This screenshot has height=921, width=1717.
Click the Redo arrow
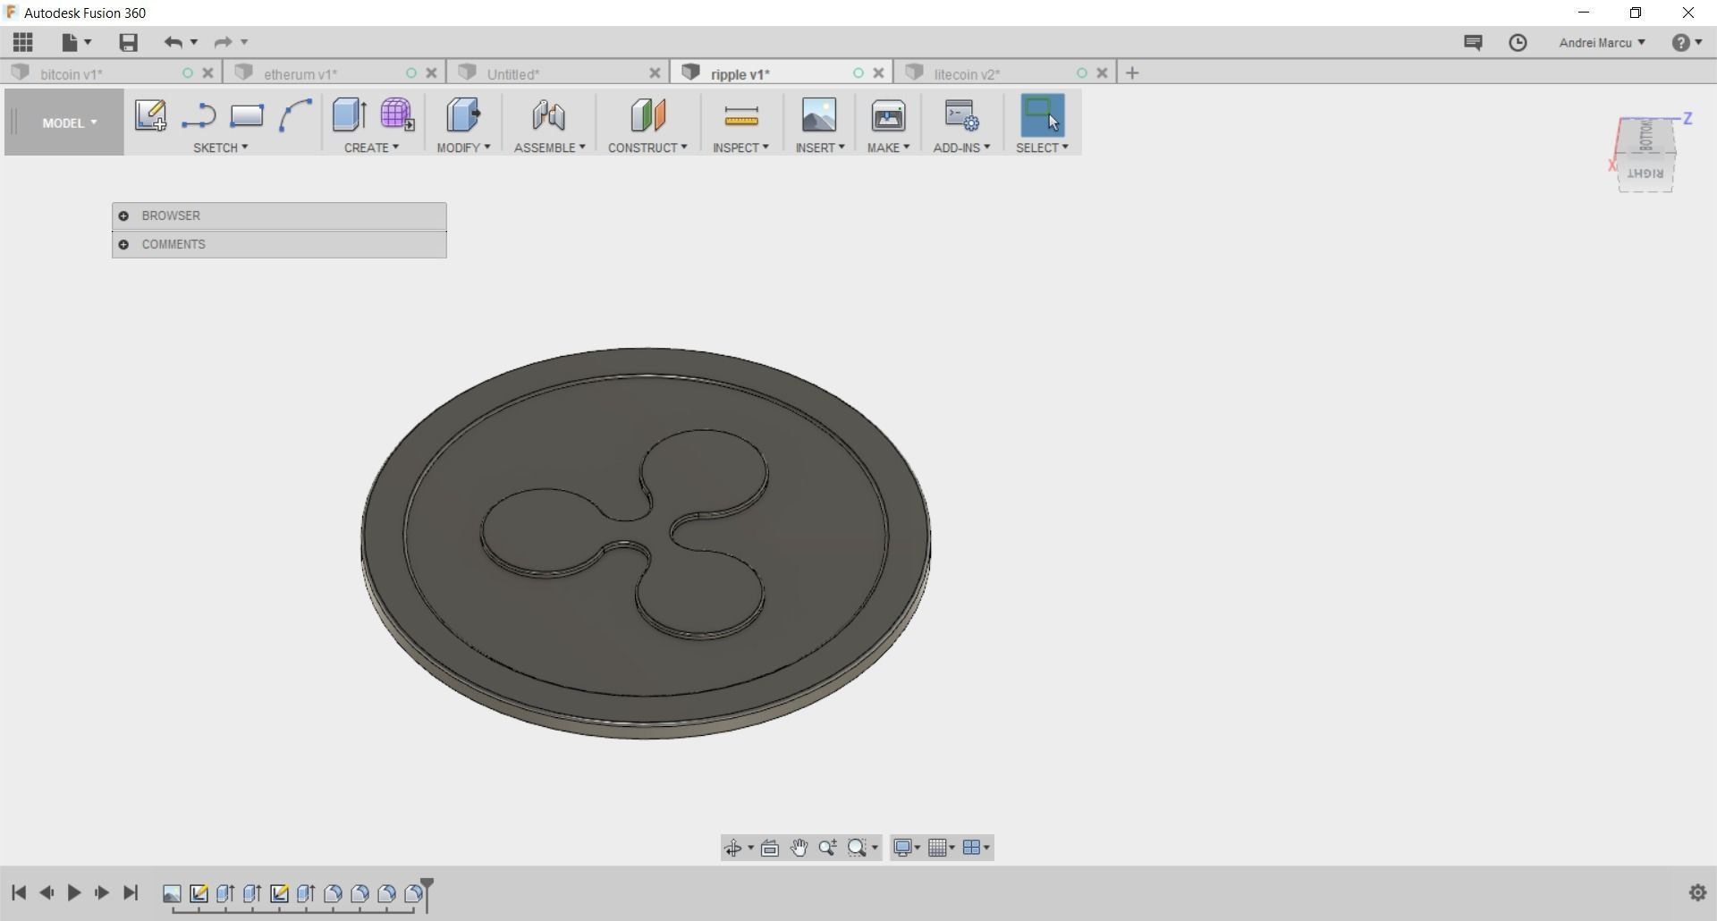223,42
